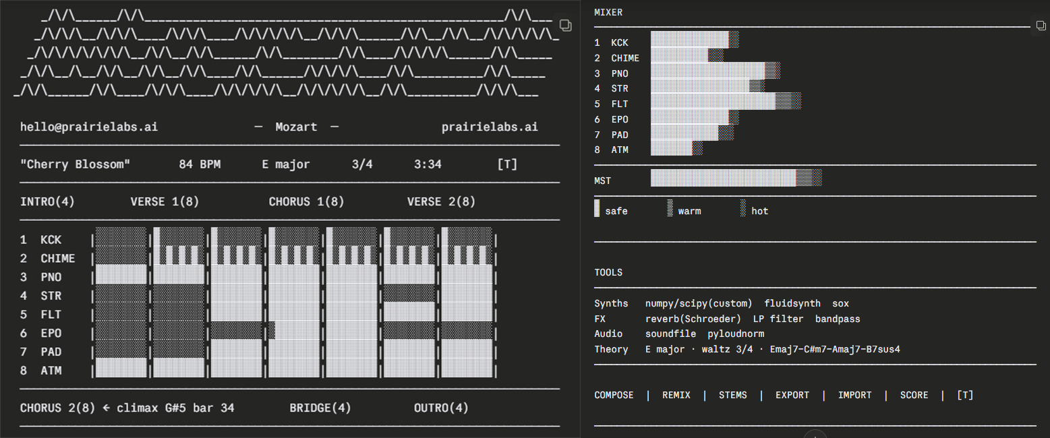Pick IMPORT in the command row
Viewport: 1050px width, 438px height.
(x=855, y=395)
